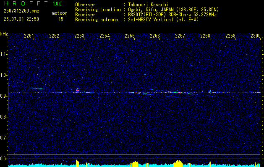
Task: Click the meteor count value 15
Action: [x=61, y=19]
